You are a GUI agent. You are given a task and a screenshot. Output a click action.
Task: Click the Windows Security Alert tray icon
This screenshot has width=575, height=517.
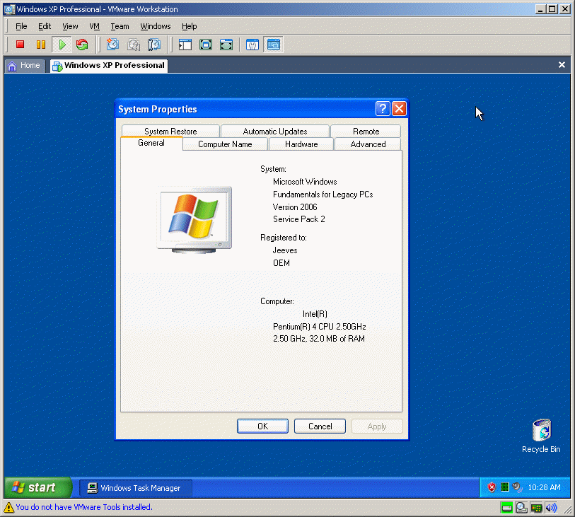point(492,487)
